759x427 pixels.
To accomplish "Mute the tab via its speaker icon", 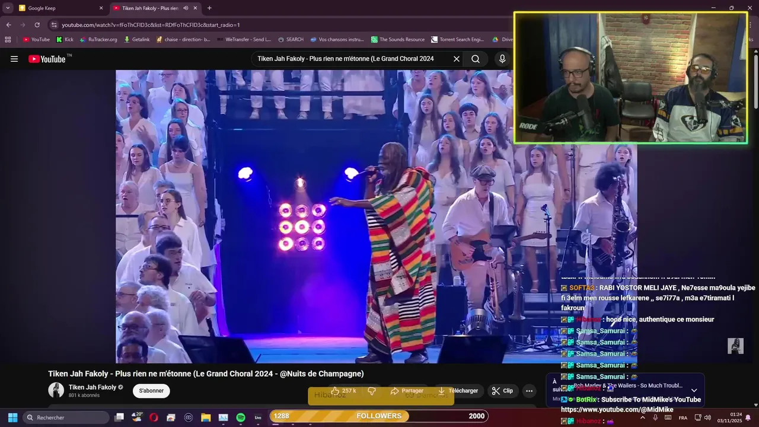I will pos(186,8).
